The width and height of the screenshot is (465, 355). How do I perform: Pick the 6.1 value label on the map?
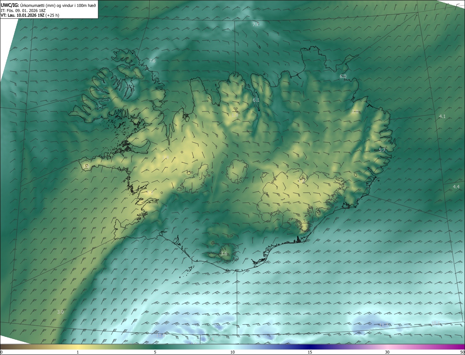[256, 100]
